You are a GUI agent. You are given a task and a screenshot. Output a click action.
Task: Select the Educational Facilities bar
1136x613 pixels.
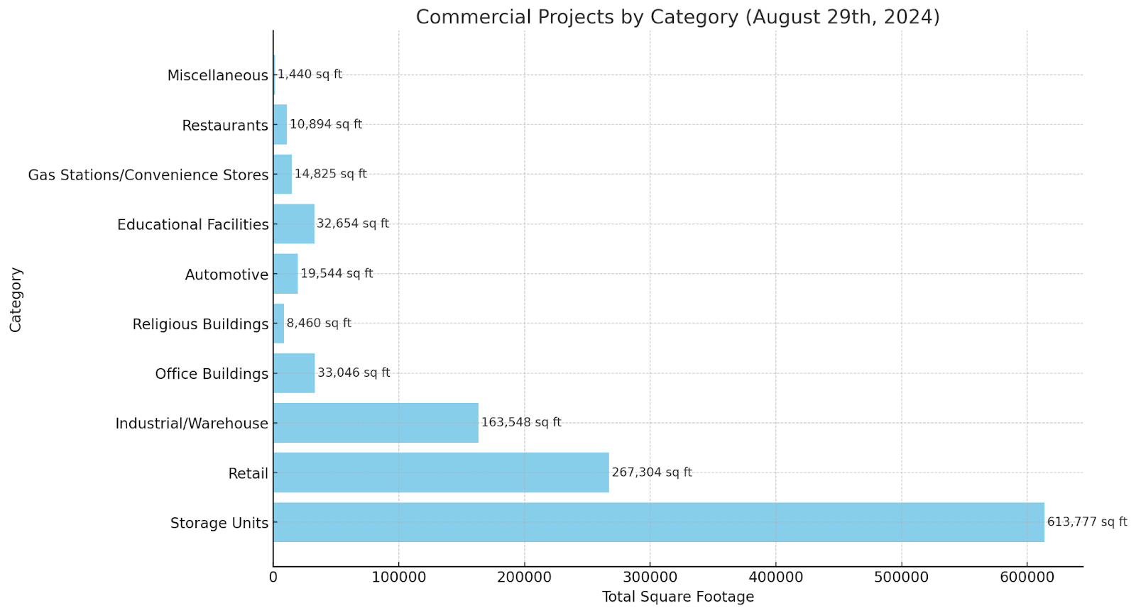pyautogui.click(x=294, y=224)
